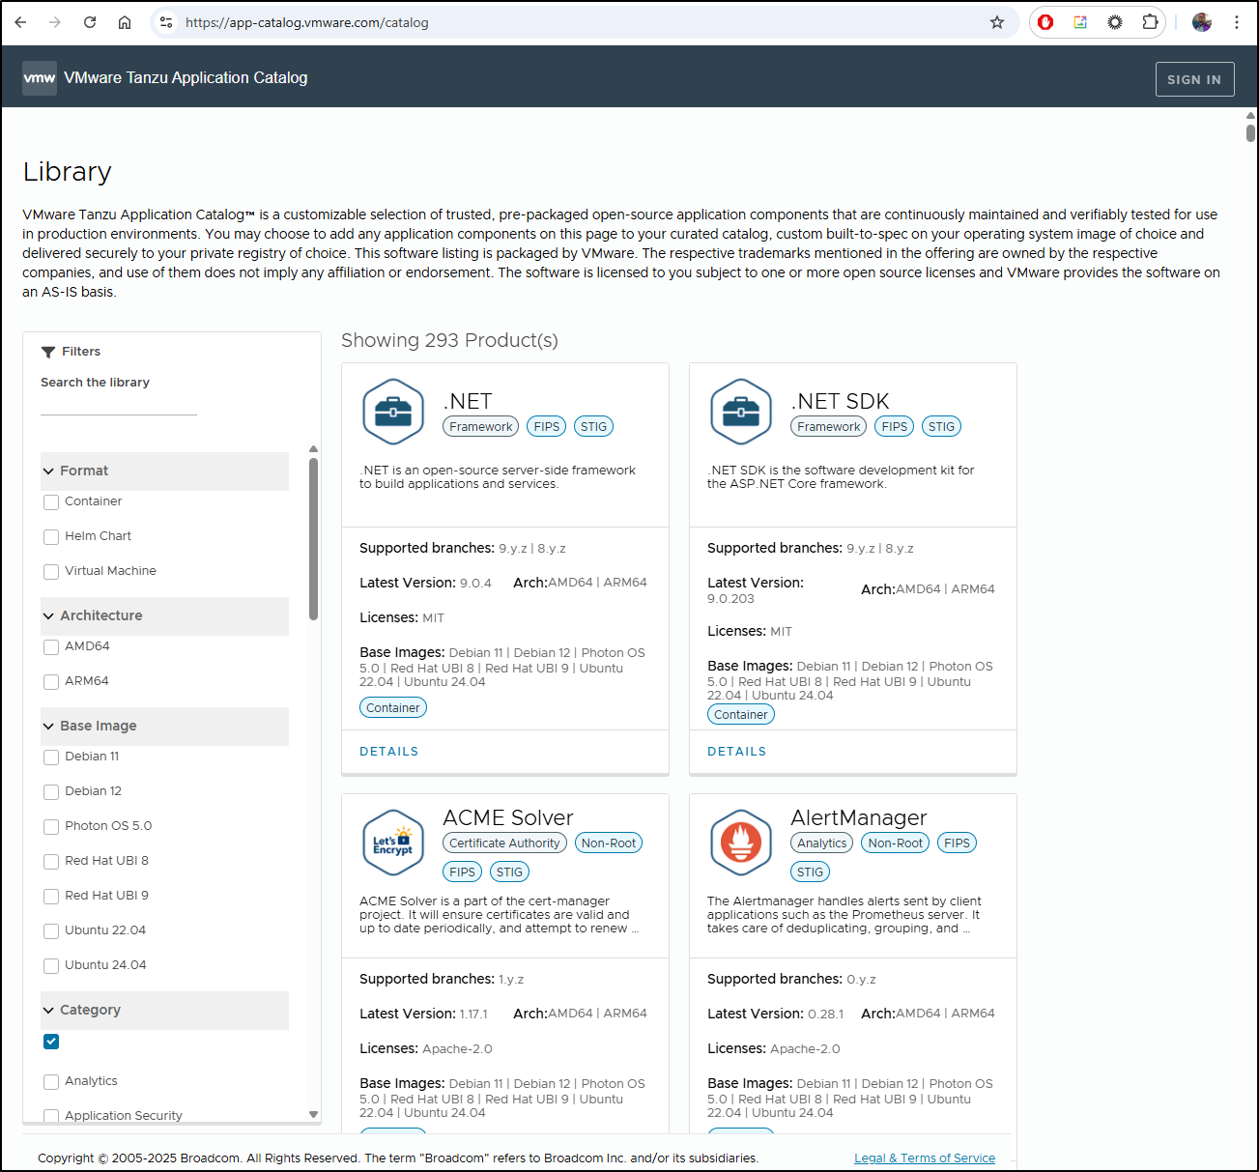The height and width of the screenshot is (1172, 1259).
Task: Open the browser profile avatar
Action: pyautogui.click(x=1202, y=22)
